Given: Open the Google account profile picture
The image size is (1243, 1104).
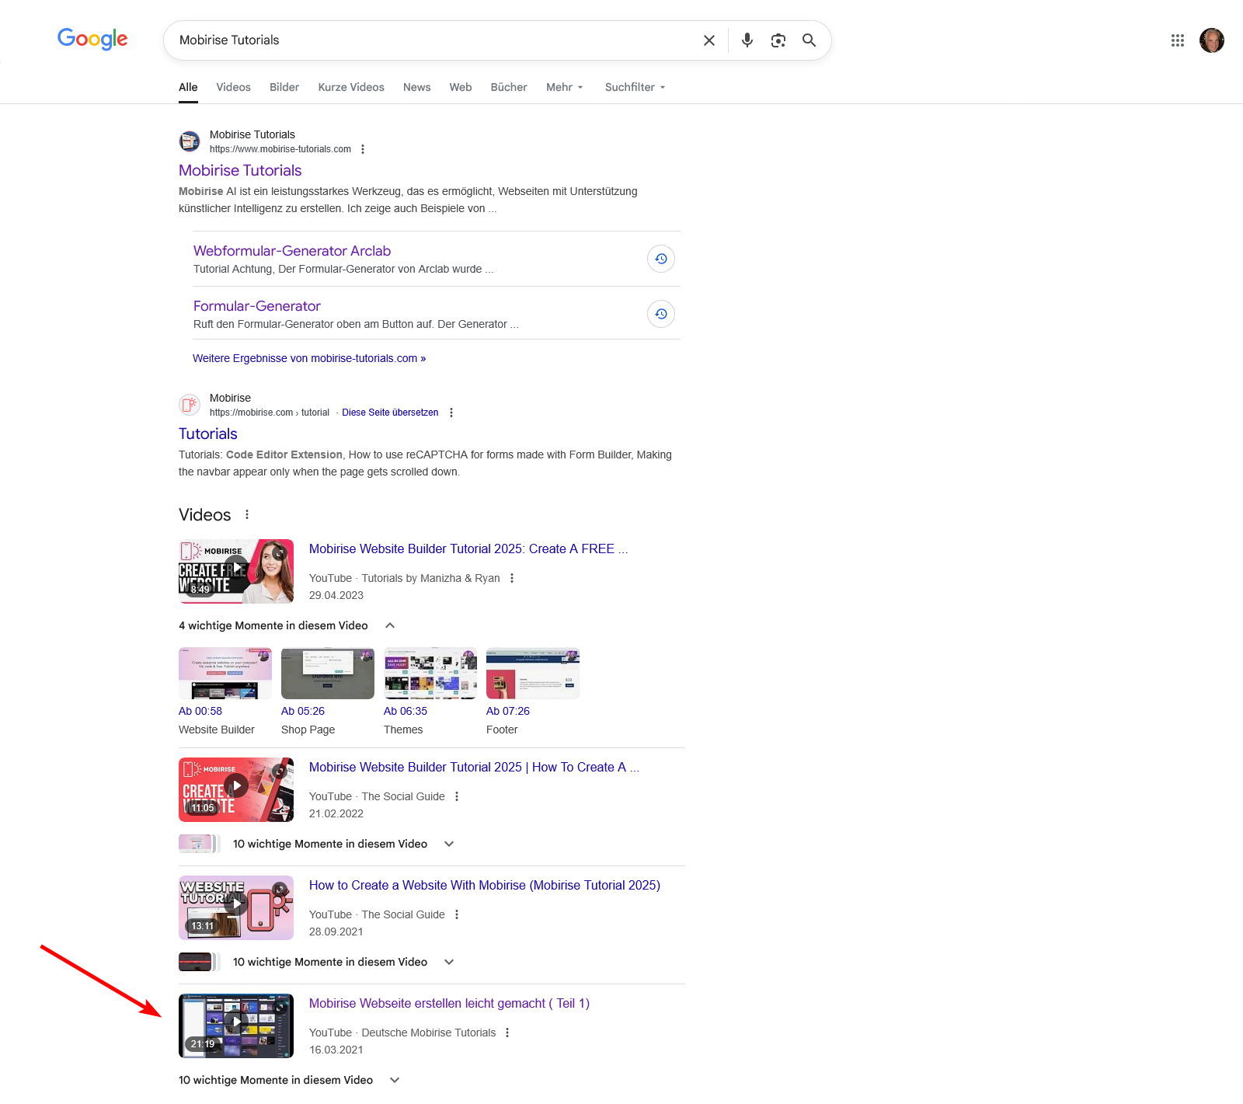Looking at the screenshot, I should (1211, 40).
